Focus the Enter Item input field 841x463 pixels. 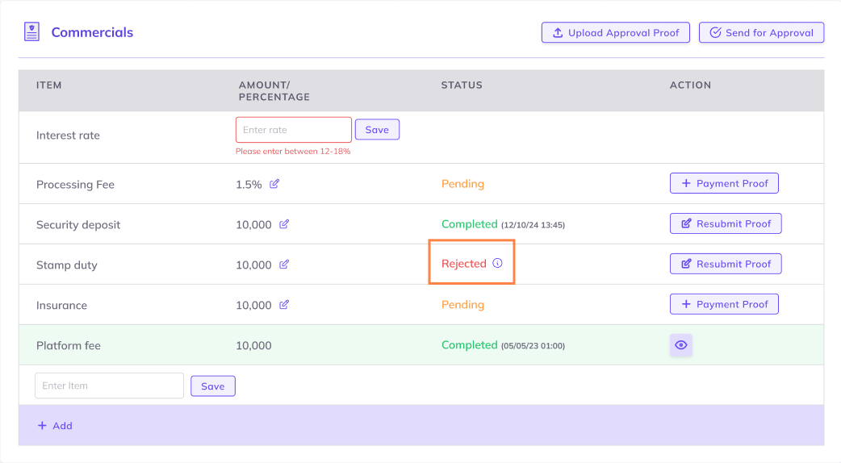click(109, 386)
